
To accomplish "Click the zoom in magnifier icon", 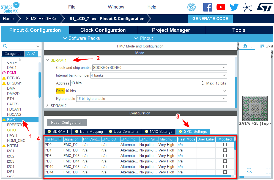I will 250,171.
